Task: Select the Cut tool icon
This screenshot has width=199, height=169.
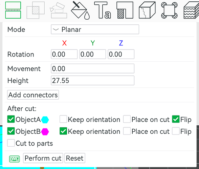Action: point(13,10)
